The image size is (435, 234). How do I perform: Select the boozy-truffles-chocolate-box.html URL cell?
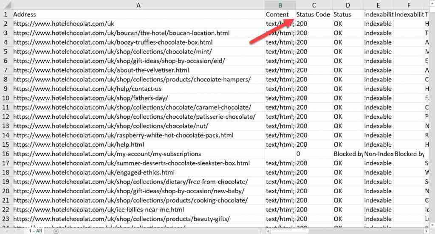[138, 42]
